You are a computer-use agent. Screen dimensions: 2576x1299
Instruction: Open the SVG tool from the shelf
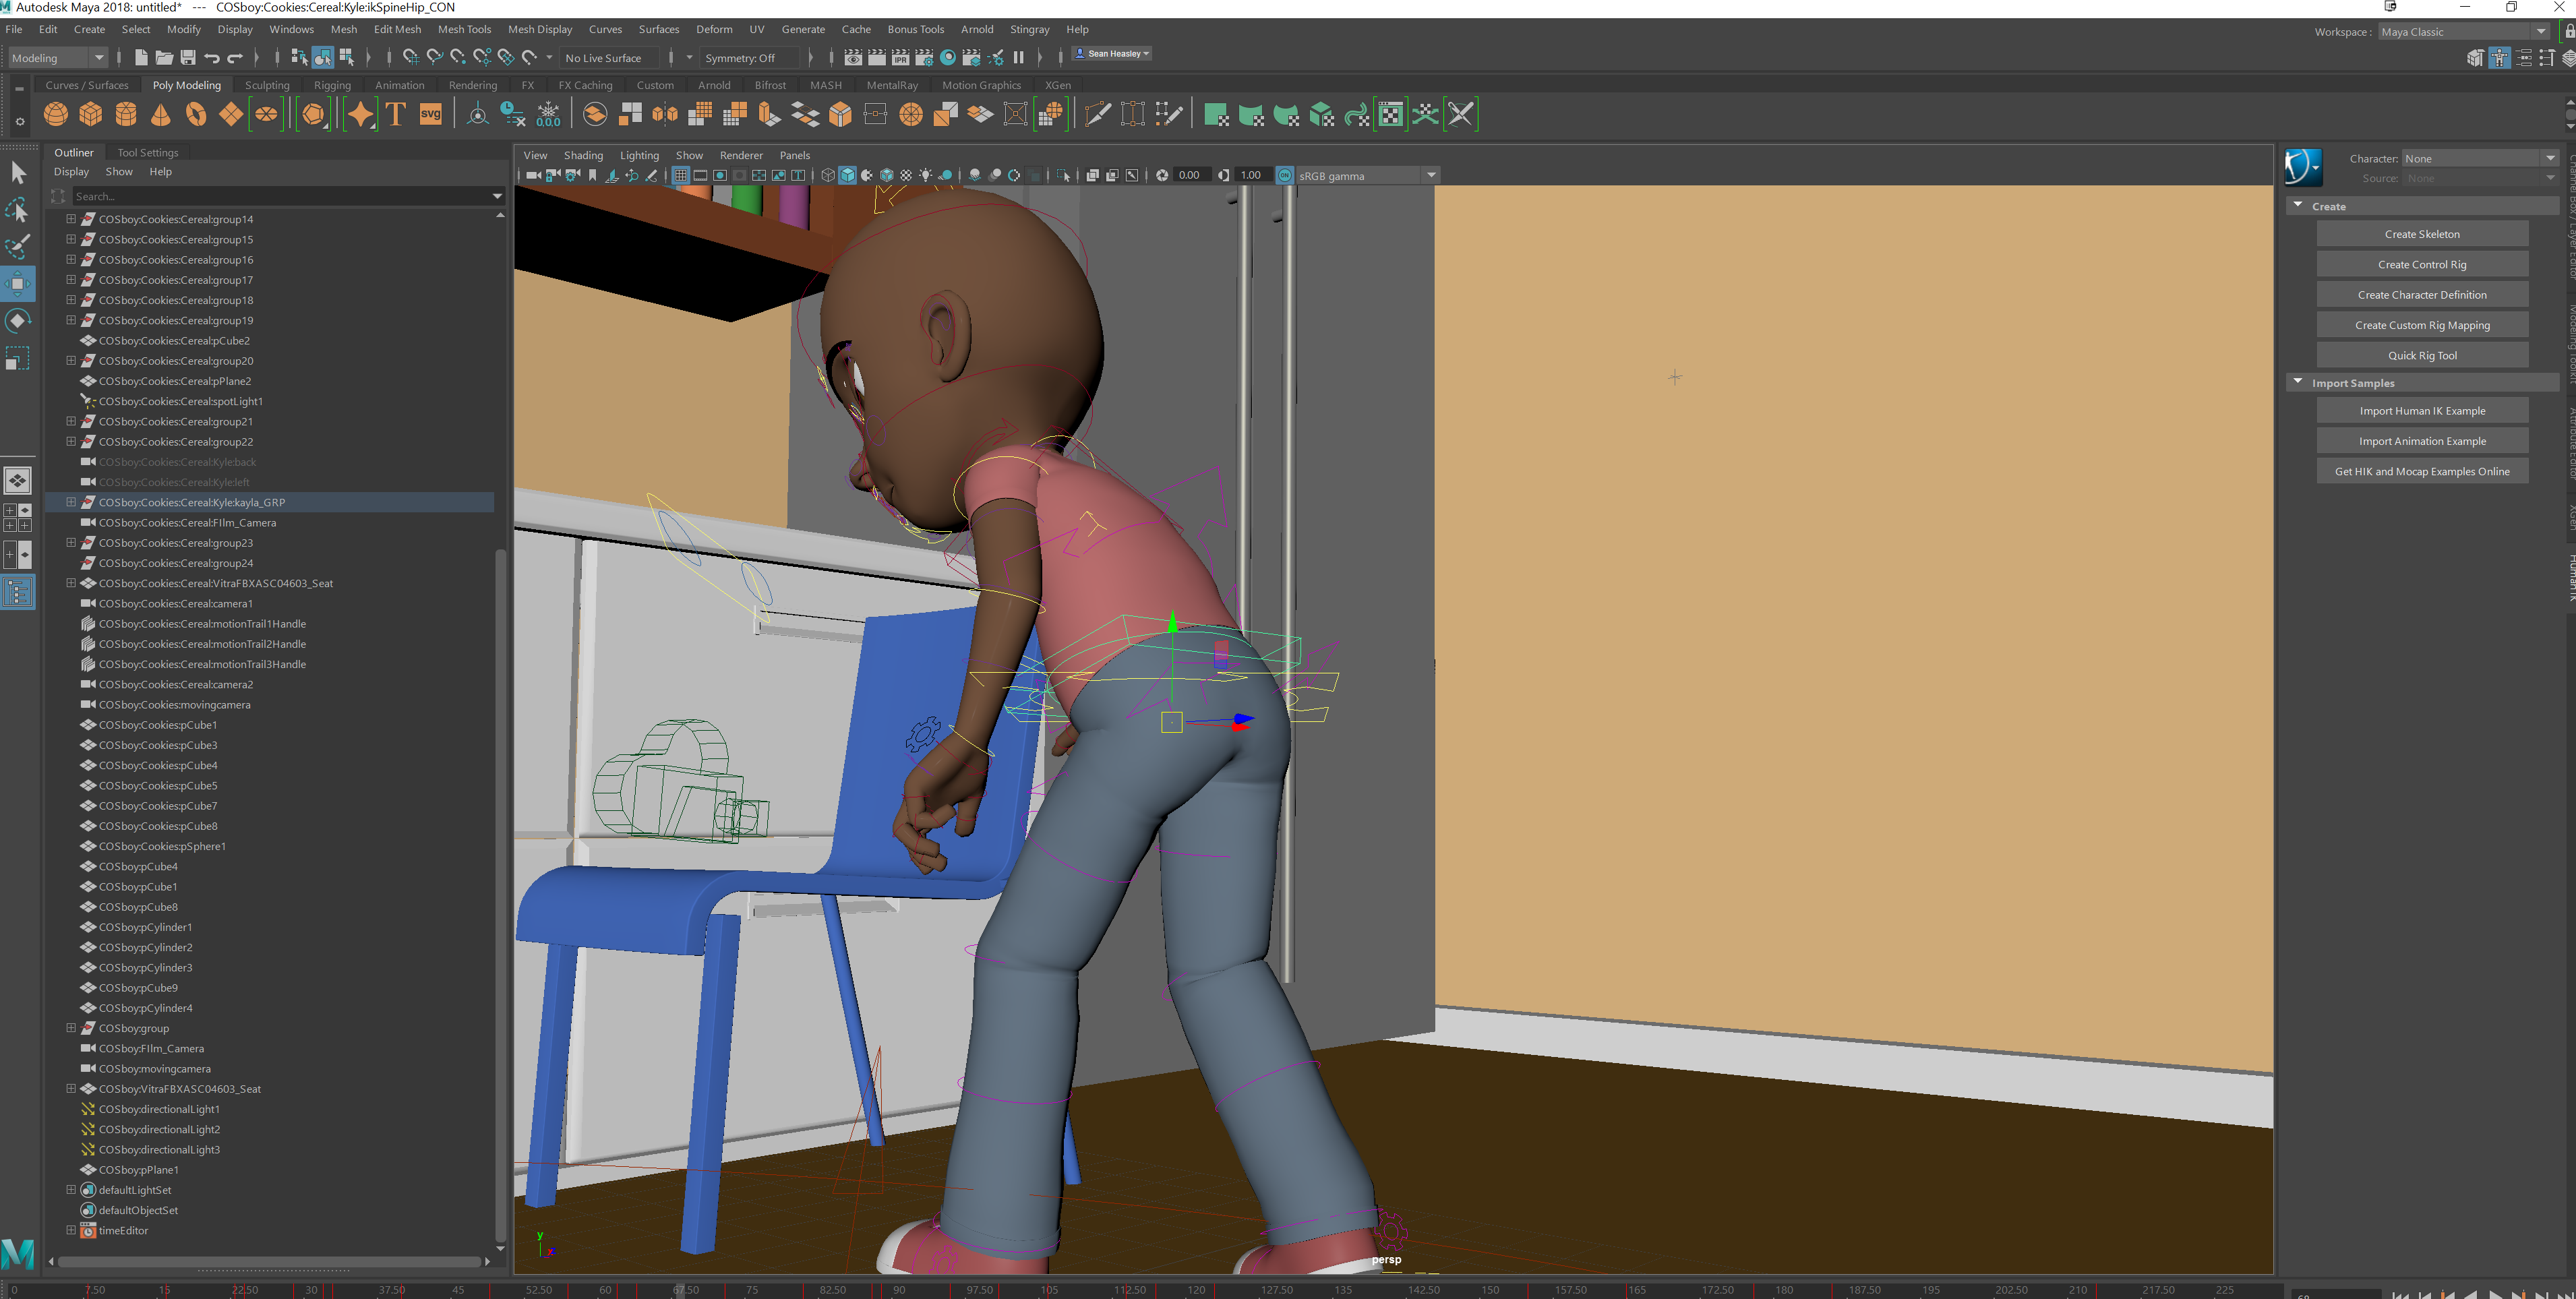tap(430, 114)
